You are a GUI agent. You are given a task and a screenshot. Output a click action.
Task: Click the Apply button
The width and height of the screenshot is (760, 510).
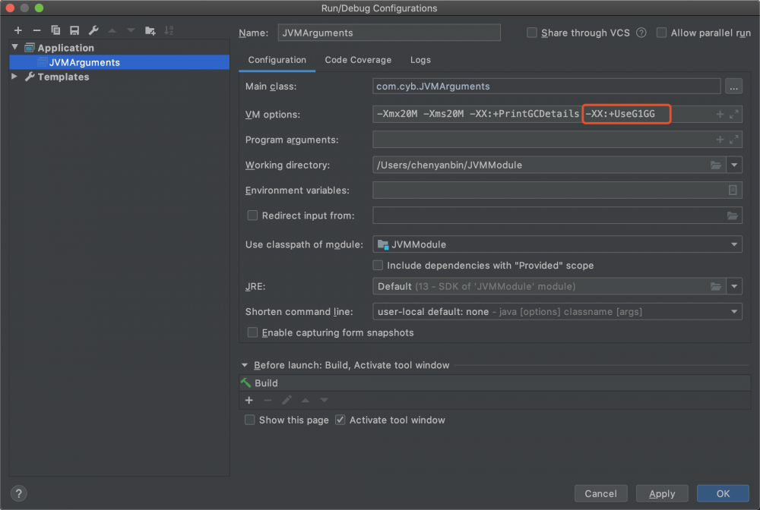(x=662, y=493)
